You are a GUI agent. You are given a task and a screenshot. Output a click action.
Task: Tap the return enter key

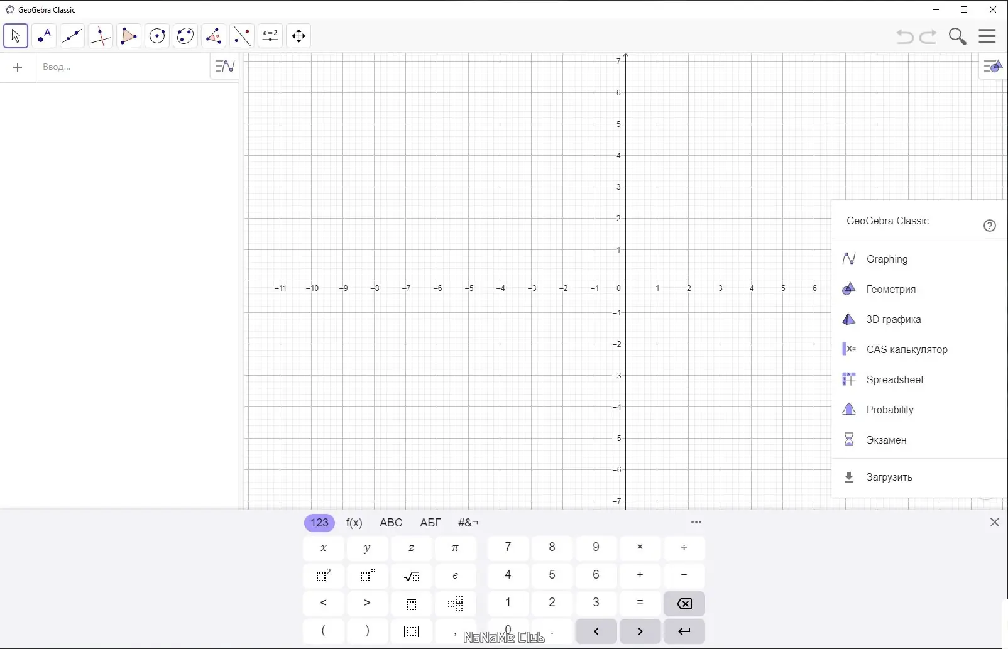[x=684, y=631]
